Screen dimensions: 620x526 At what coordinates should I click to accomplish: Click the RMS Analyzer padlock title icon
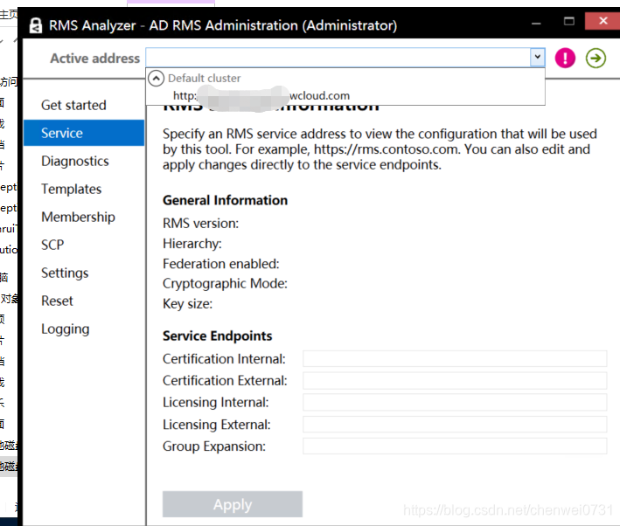[x=36, y=25]
